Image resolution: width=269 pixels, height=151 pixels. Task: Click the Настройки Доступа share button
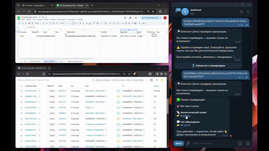click(150, 18)
